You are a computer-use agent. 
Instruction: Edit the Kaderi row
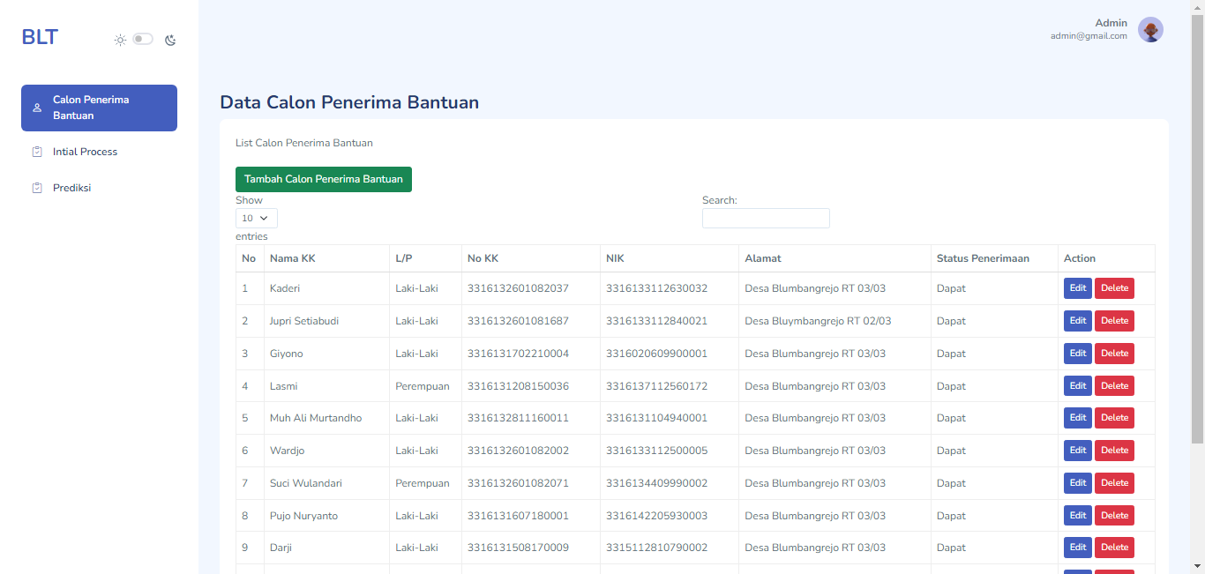click(1077, 288)
